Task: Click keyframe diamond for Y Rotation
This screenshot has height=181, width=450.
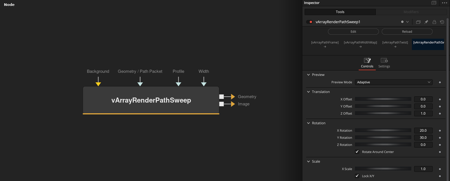Action: pyautogui.click(x=440, y=138)
